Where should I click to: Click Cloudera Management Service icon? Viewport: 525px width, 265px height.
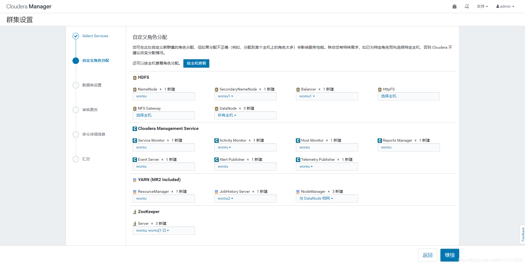pyautogui.click(x=135, y=129)
